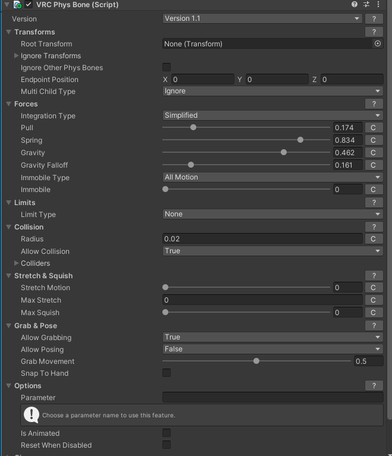The image size is (392, 456).
Task: Collapse the Stretch & Squish section
Action: pyautogui.click(x=9, y=276)
